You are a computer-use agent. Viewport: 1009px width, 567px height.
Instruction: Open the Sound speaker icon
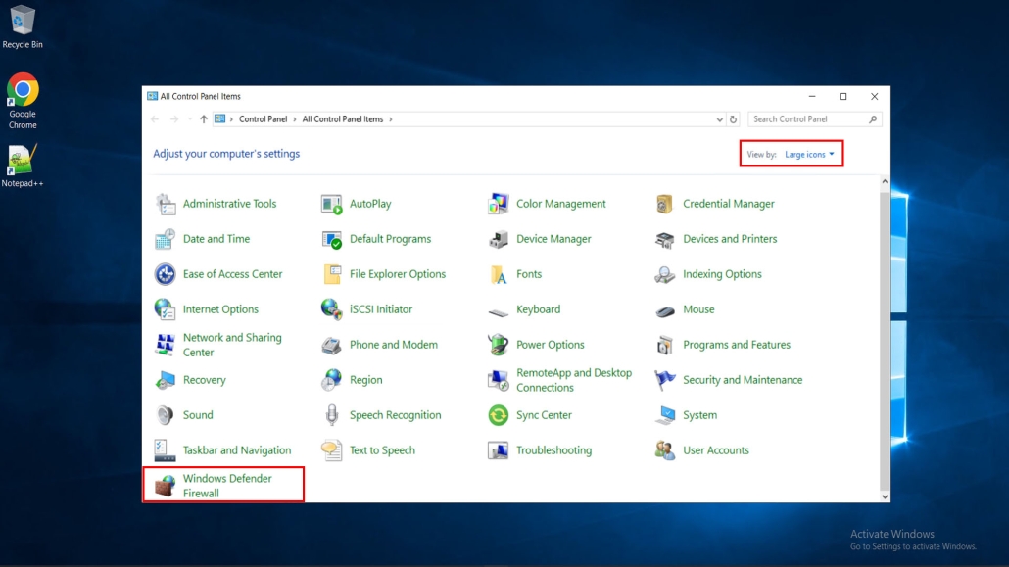click(x=166, y=416)
